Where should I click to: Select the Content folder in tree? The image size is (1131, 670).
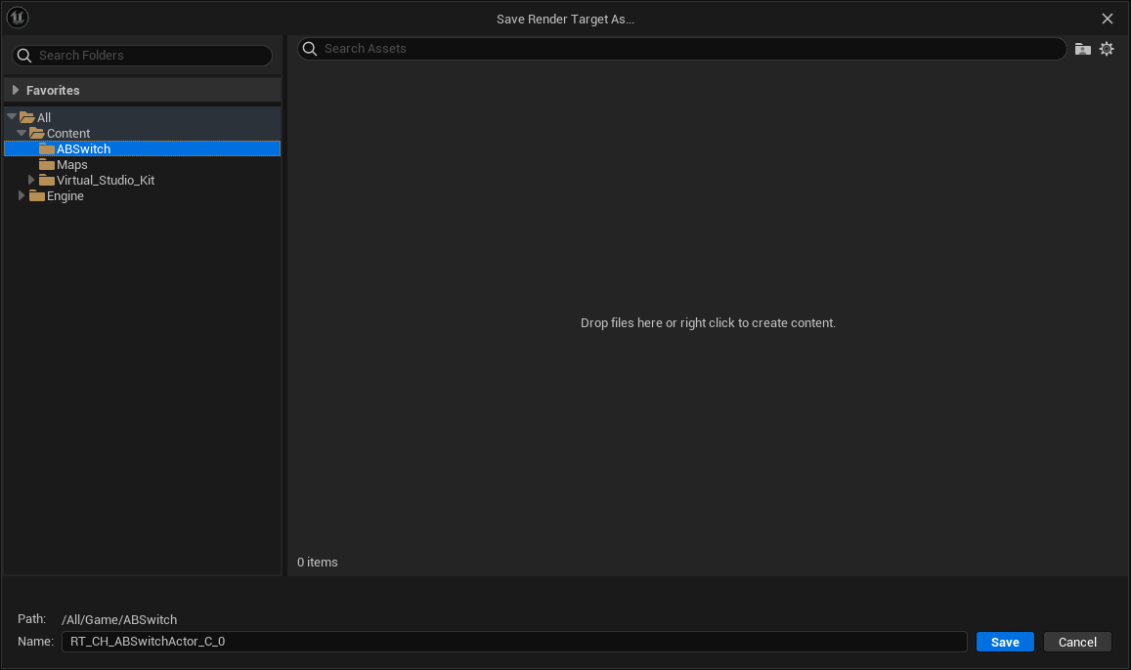[x=68, y=134]
